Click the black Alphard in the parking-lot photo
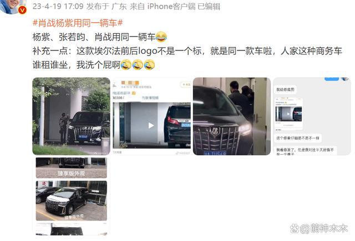The image size is (355, 241). tap(67, 202)
